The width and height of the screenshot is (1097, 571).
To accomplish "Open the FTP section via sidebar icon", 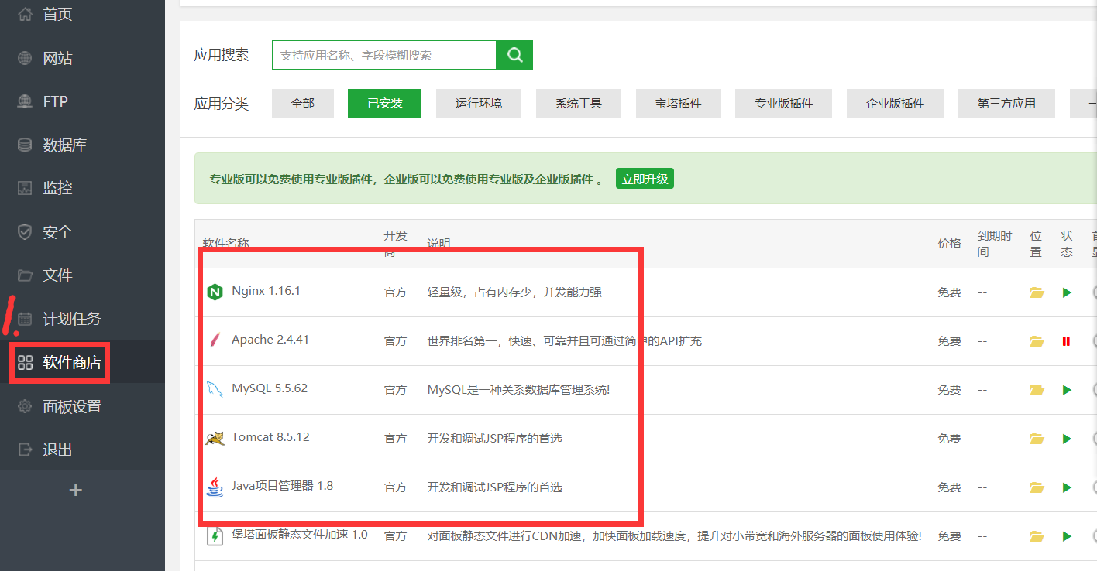I will pos(26,101).
